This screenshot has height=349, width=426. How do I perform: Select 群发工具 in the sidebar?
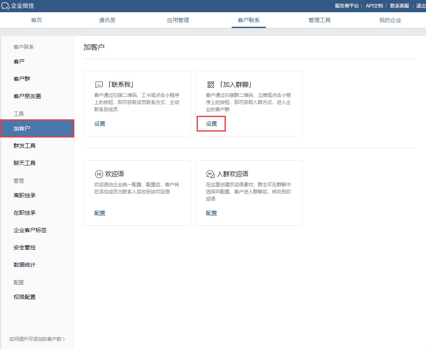(24, 146)
